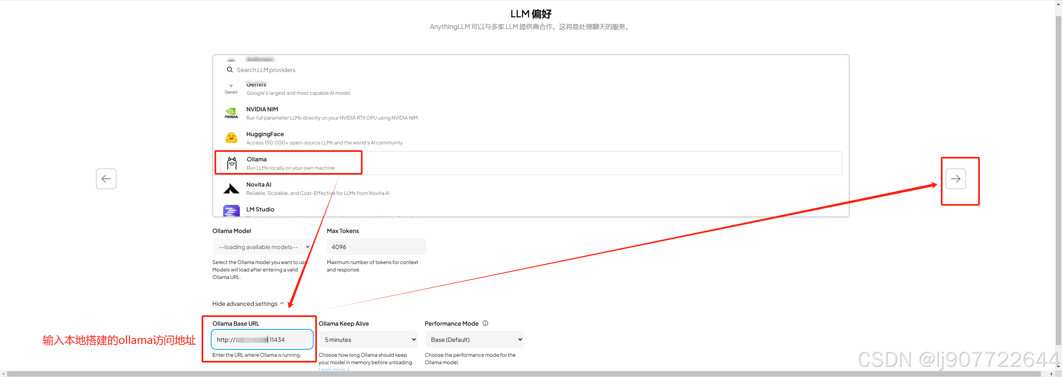Collapse Hide advanced settings section
The image size is (1062, 377).
point(248,304)
